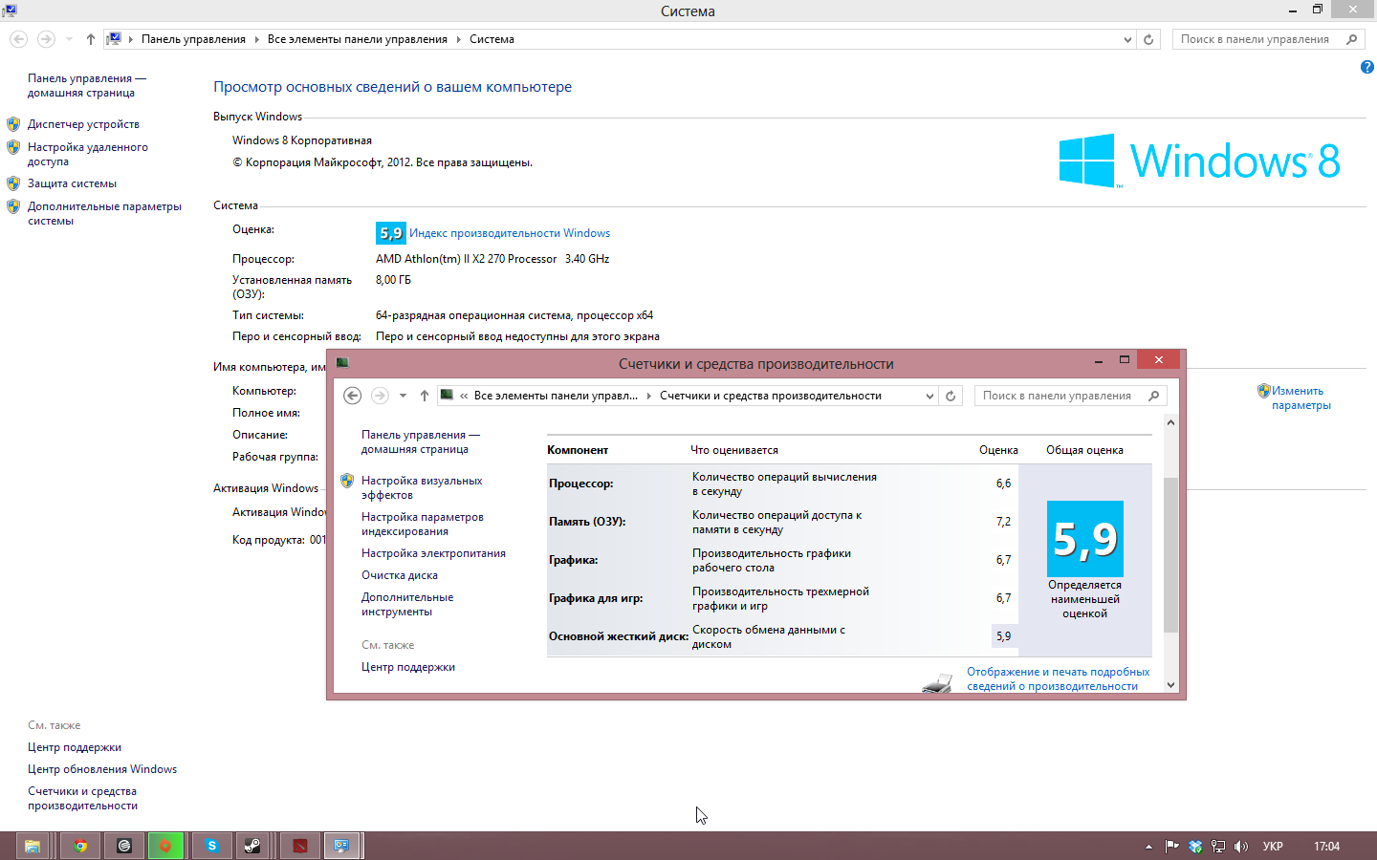The height and width of the screenshot is (860, 1377).
Task: Launch Chrome from the taskbar
Action: (80, 846)
